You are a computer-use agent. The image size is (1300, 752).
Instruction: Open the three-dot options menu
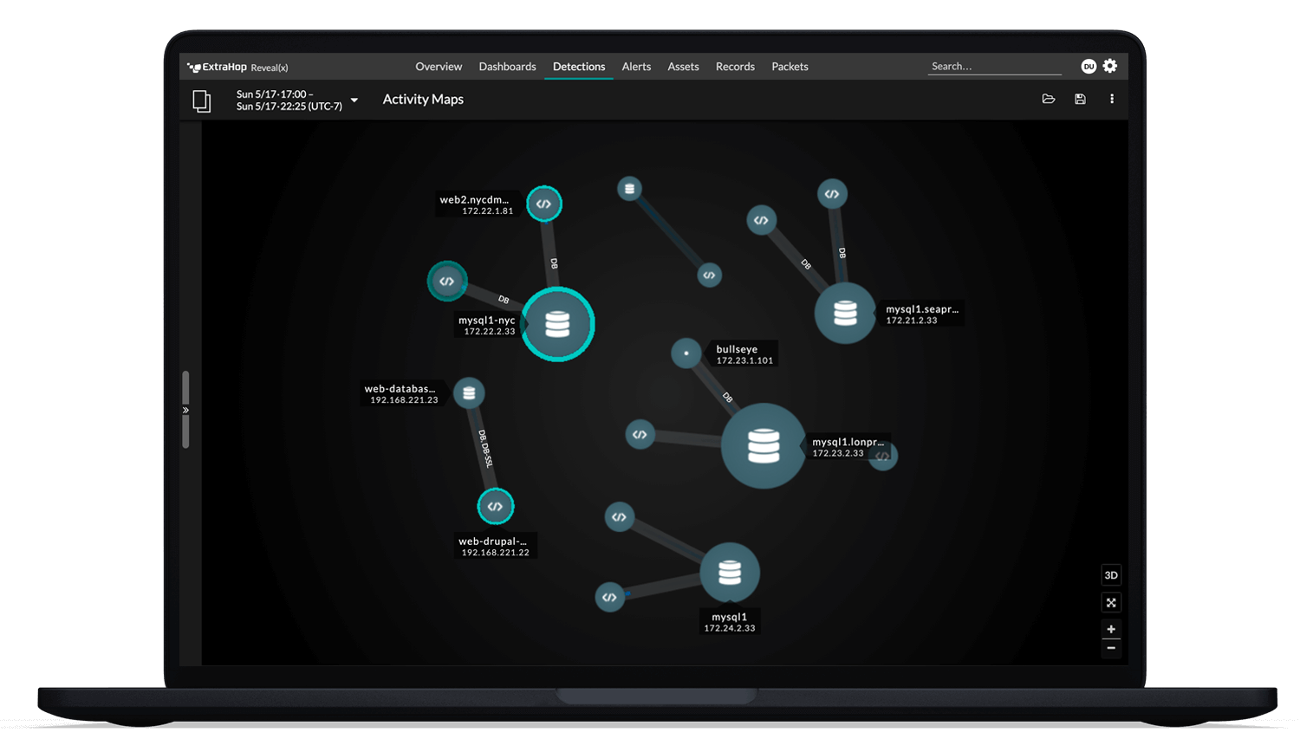coord(1112,99)
